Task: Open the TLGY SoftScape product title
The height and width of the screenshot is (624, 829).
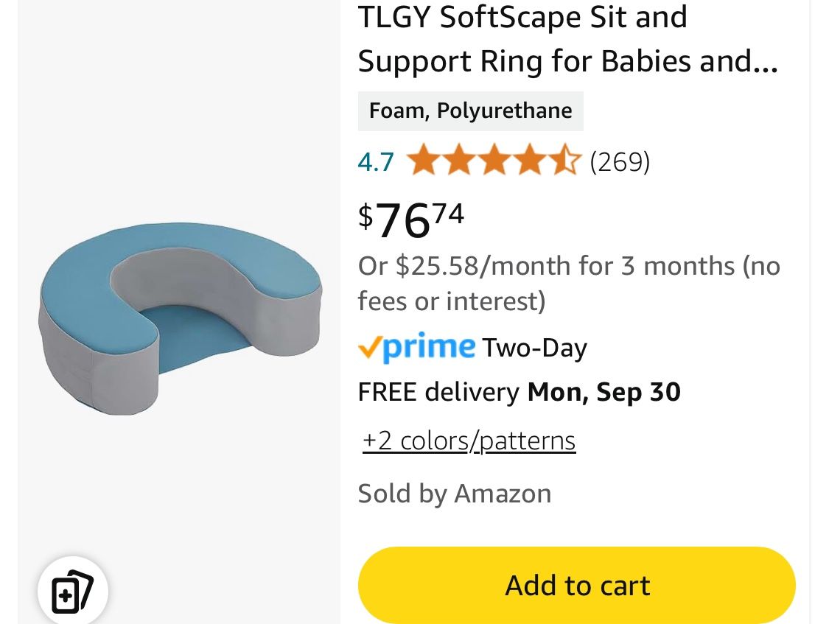Action: click(567, 39)
